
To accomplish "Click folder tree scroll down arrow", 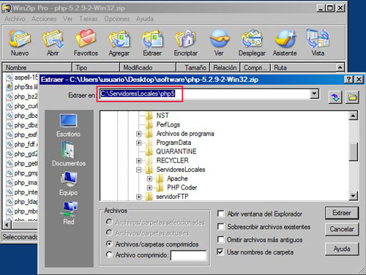I will (354, 196).
